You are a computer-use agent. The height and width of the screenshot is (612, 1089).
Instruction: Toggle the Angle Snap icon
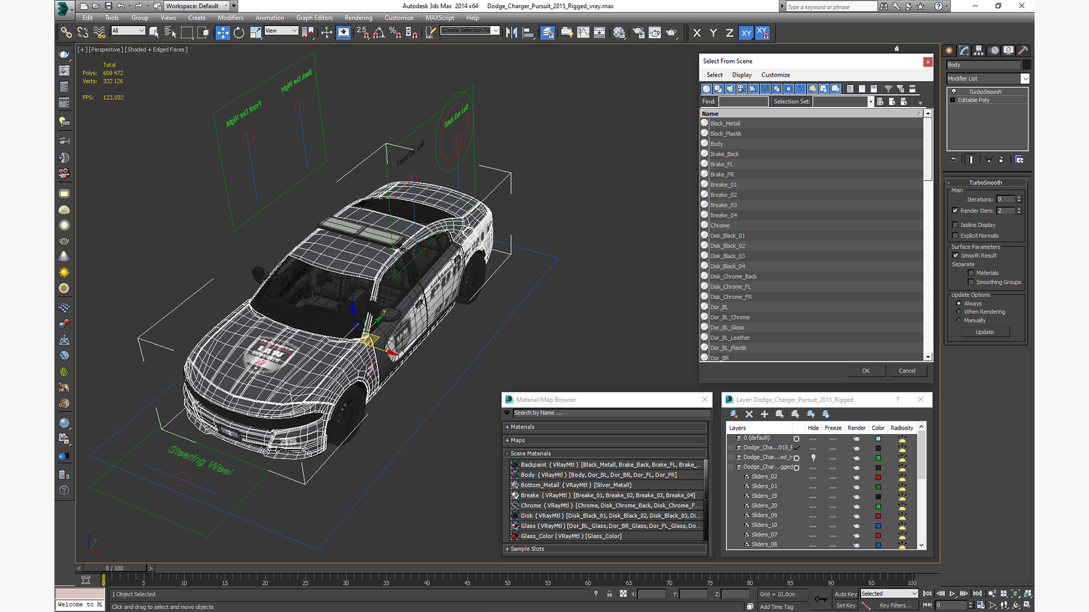tap(379, 33)
